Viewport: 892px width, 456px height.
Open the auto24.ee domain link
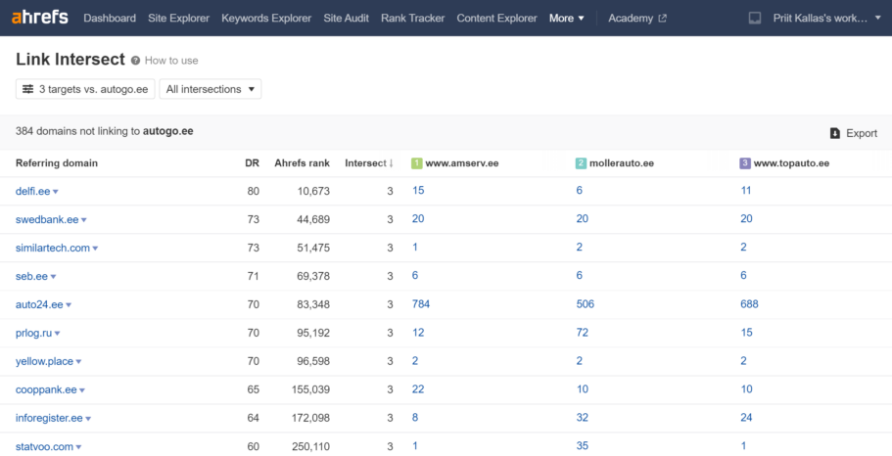point(39,304)
